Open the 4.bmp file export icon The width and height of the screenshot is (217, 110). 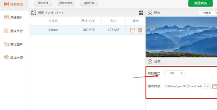click(132, 30)
